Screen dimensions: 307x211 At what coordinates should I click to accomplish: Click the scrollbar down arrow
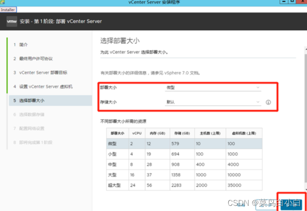point(306,189)
